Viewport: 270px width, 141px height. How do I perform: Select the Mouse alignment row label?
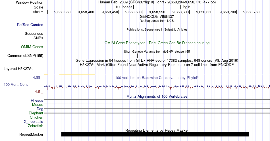tap(38, 105)
